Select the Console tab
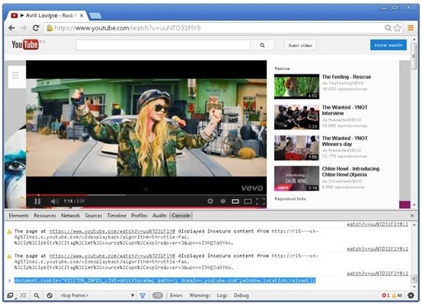This screenshot has width=422, height=304. pos(181,215)
